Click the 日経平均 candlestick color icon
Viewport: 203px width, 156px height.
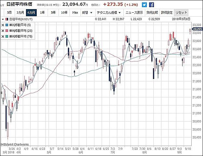pos(7,19)
